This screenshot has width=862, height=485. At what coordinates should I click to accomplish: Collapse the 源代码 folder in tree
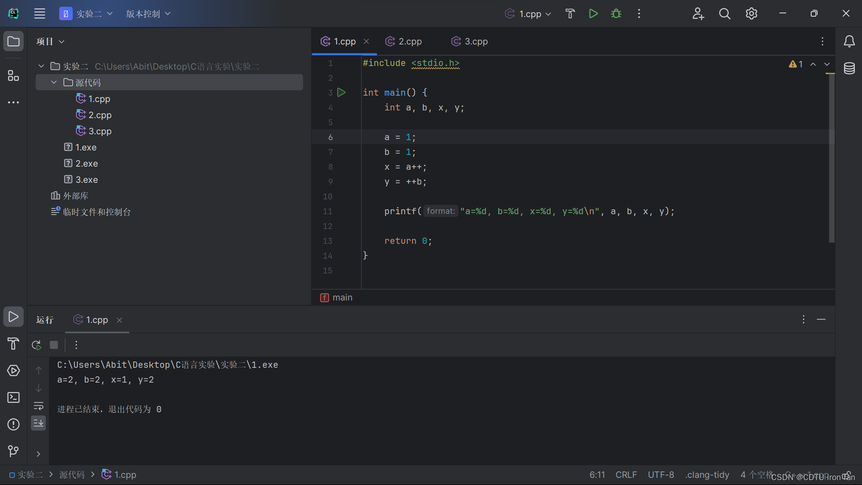[54, 82]
